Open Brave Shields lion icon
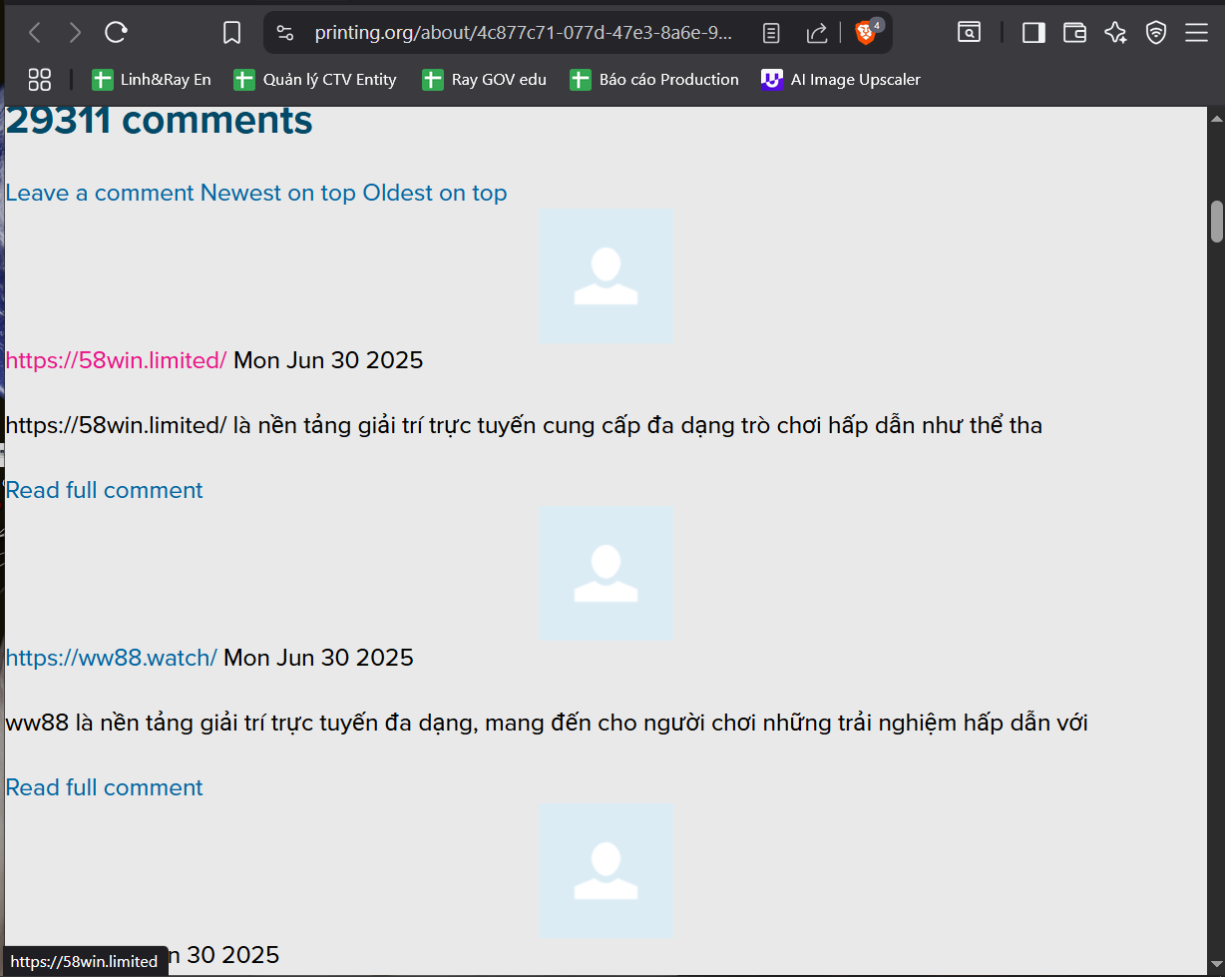Screen dimensions: 1225x977 point(865,33)
